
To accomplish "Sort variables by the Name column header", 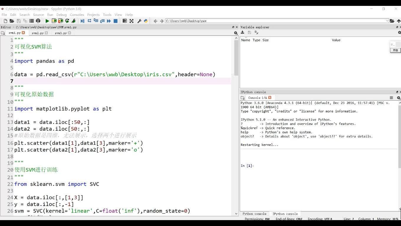I will tap(246, 40).
